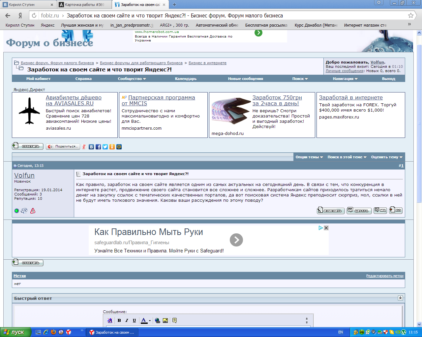Click the page vertical scrollbar down arrow

pyautogui.click(x=419, y=324)
